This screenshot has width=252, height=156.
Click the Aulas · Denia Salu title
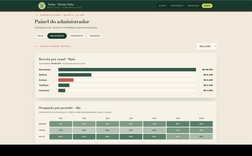pyautogui.click(x=60, y=4)
